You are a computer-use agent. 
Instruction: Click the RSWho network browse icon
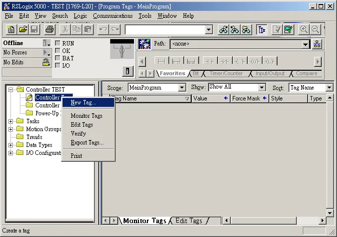tap(317, 44)
